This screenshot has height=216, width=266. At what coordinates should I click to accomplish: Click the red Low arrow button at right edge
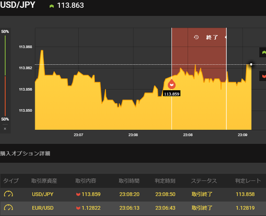click(x=263, y=76)
